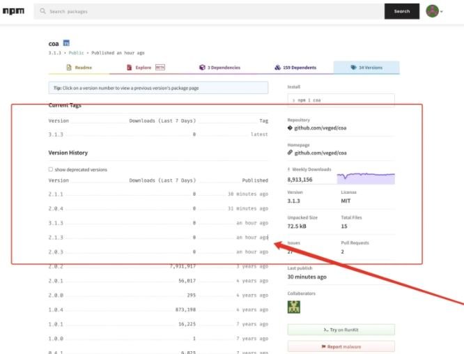Open the Readme tab
The width and height of the screenshot is (464, 354).
click(x=79, y=68)
